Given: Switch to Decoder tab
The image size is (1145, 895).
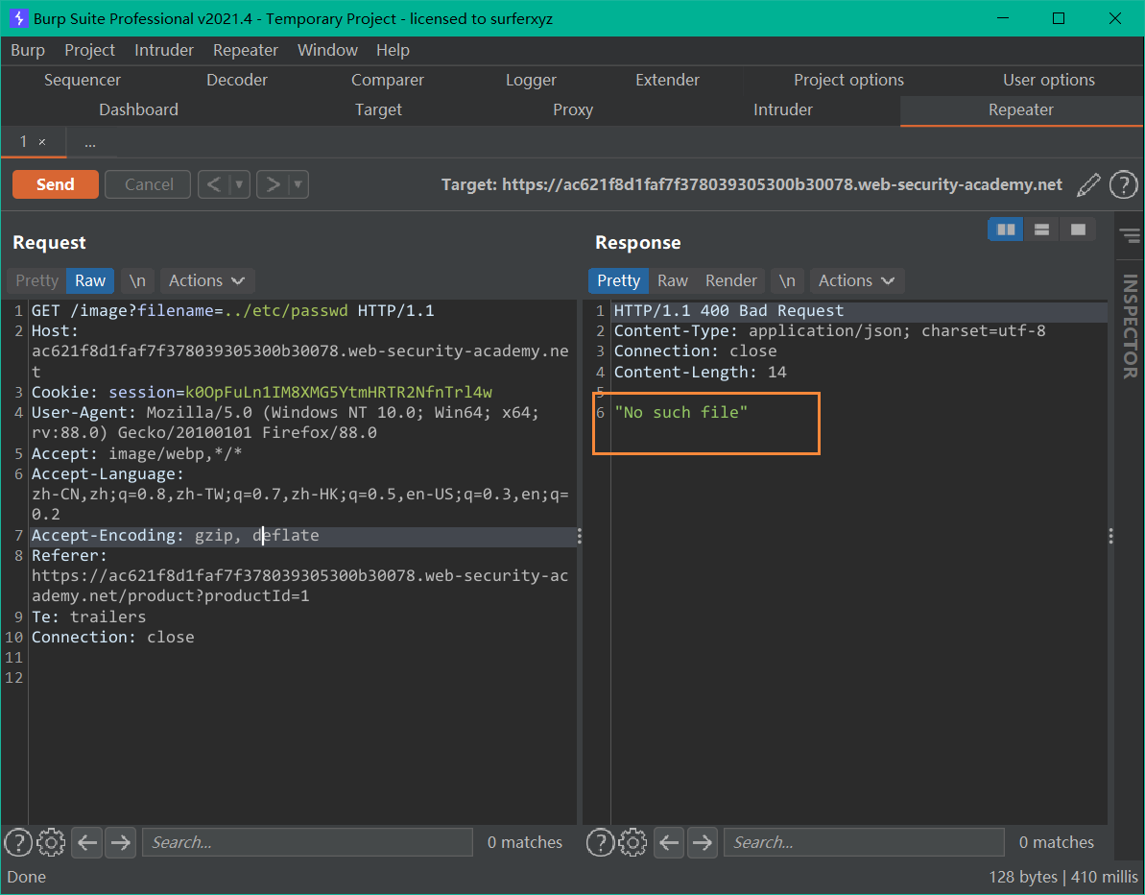Looking at the screenshot, I should click(x=237, y=81).
